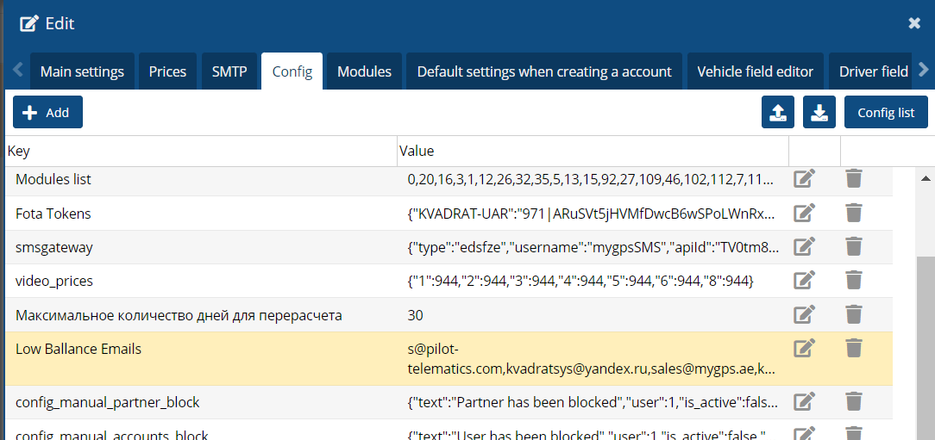Edit the Low Ballance Emails entry
Image resolution: width=935 pixels, height=440 pixels.
coord(804,349)
